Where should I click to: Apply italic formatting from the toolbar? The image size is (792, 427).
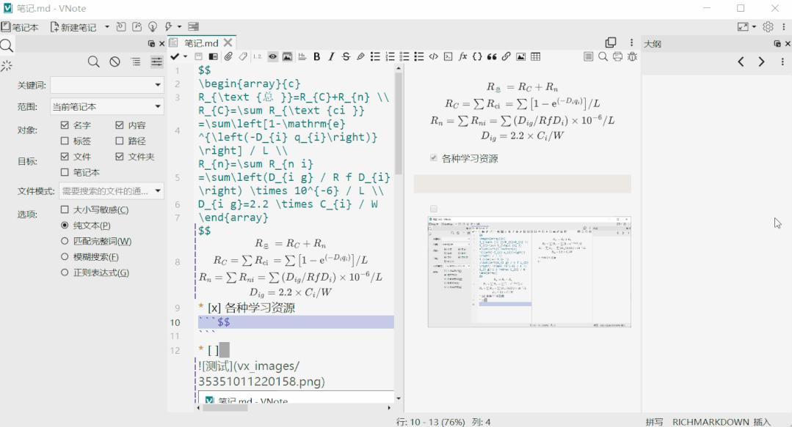pyautogui.click(x=331, y=56)
